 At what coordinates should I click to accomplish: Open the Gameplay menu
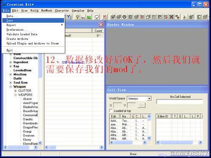(78, 11)
